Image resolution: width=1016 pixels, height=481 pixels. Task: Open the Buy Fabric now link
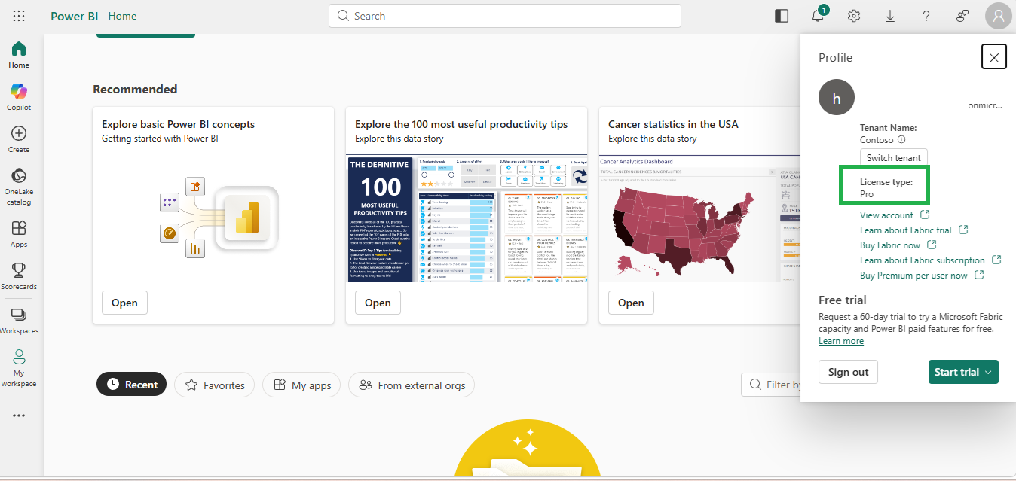898,245
